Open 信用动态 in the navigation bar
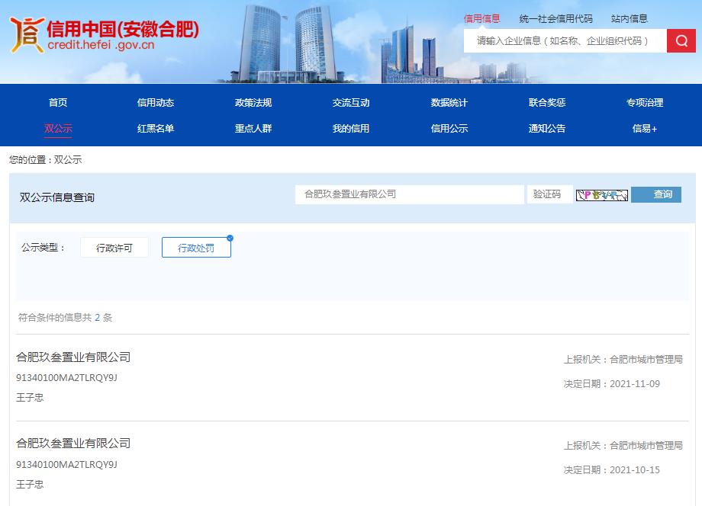The height and width of the screenshot is (506, 702). 156,103
